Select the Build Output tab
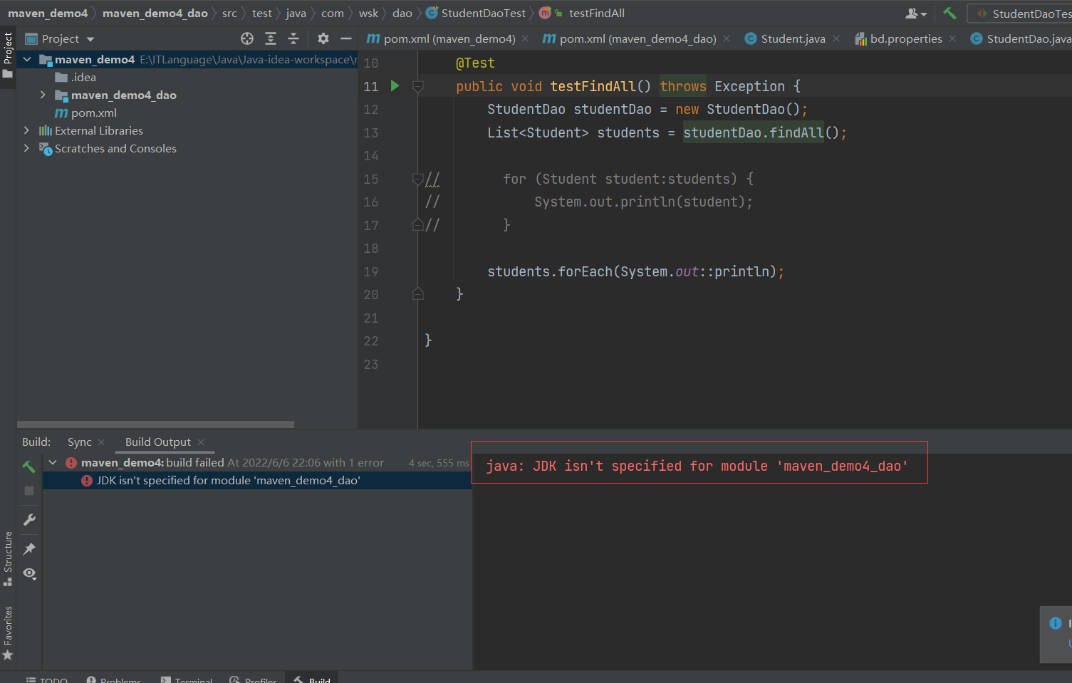 (x=158, y=442)
